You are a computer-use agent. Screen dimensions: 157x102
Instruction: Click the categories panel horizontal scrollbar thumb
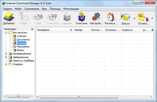19,96
